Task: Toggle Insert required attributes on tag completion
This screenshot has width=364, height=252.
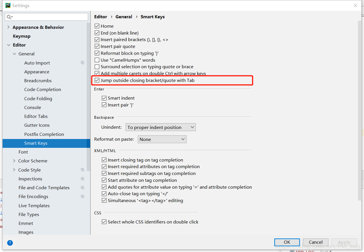Action: (x=104, y=166)
